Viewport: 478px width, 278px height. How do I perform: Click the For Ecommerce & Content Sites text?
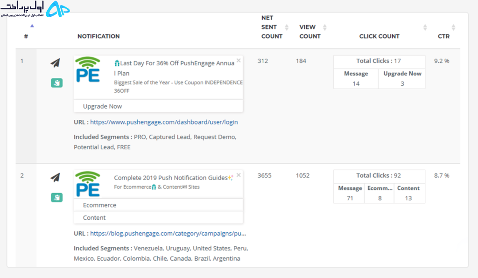click(x=157, y=187)
